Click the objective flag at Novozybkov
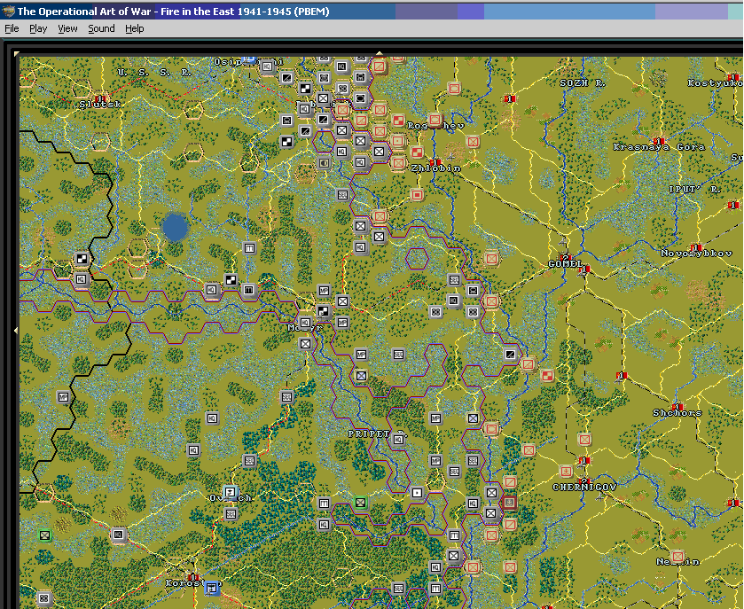 (x=696, y=247)
